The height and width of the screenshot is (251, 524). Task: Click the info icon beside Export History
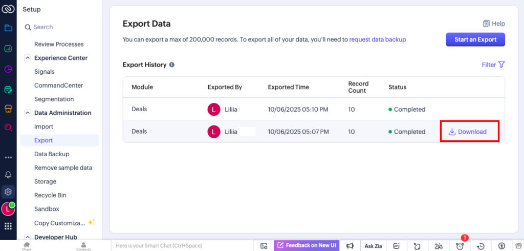click(x=172, y=65)
